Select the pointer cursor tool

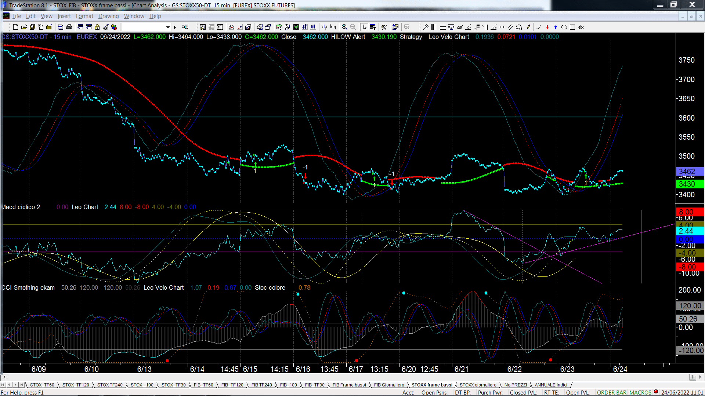tap(365, 27)
